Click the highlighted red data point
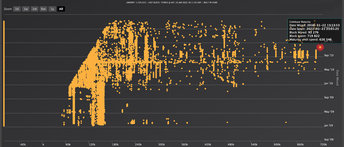 click(320, 47)
